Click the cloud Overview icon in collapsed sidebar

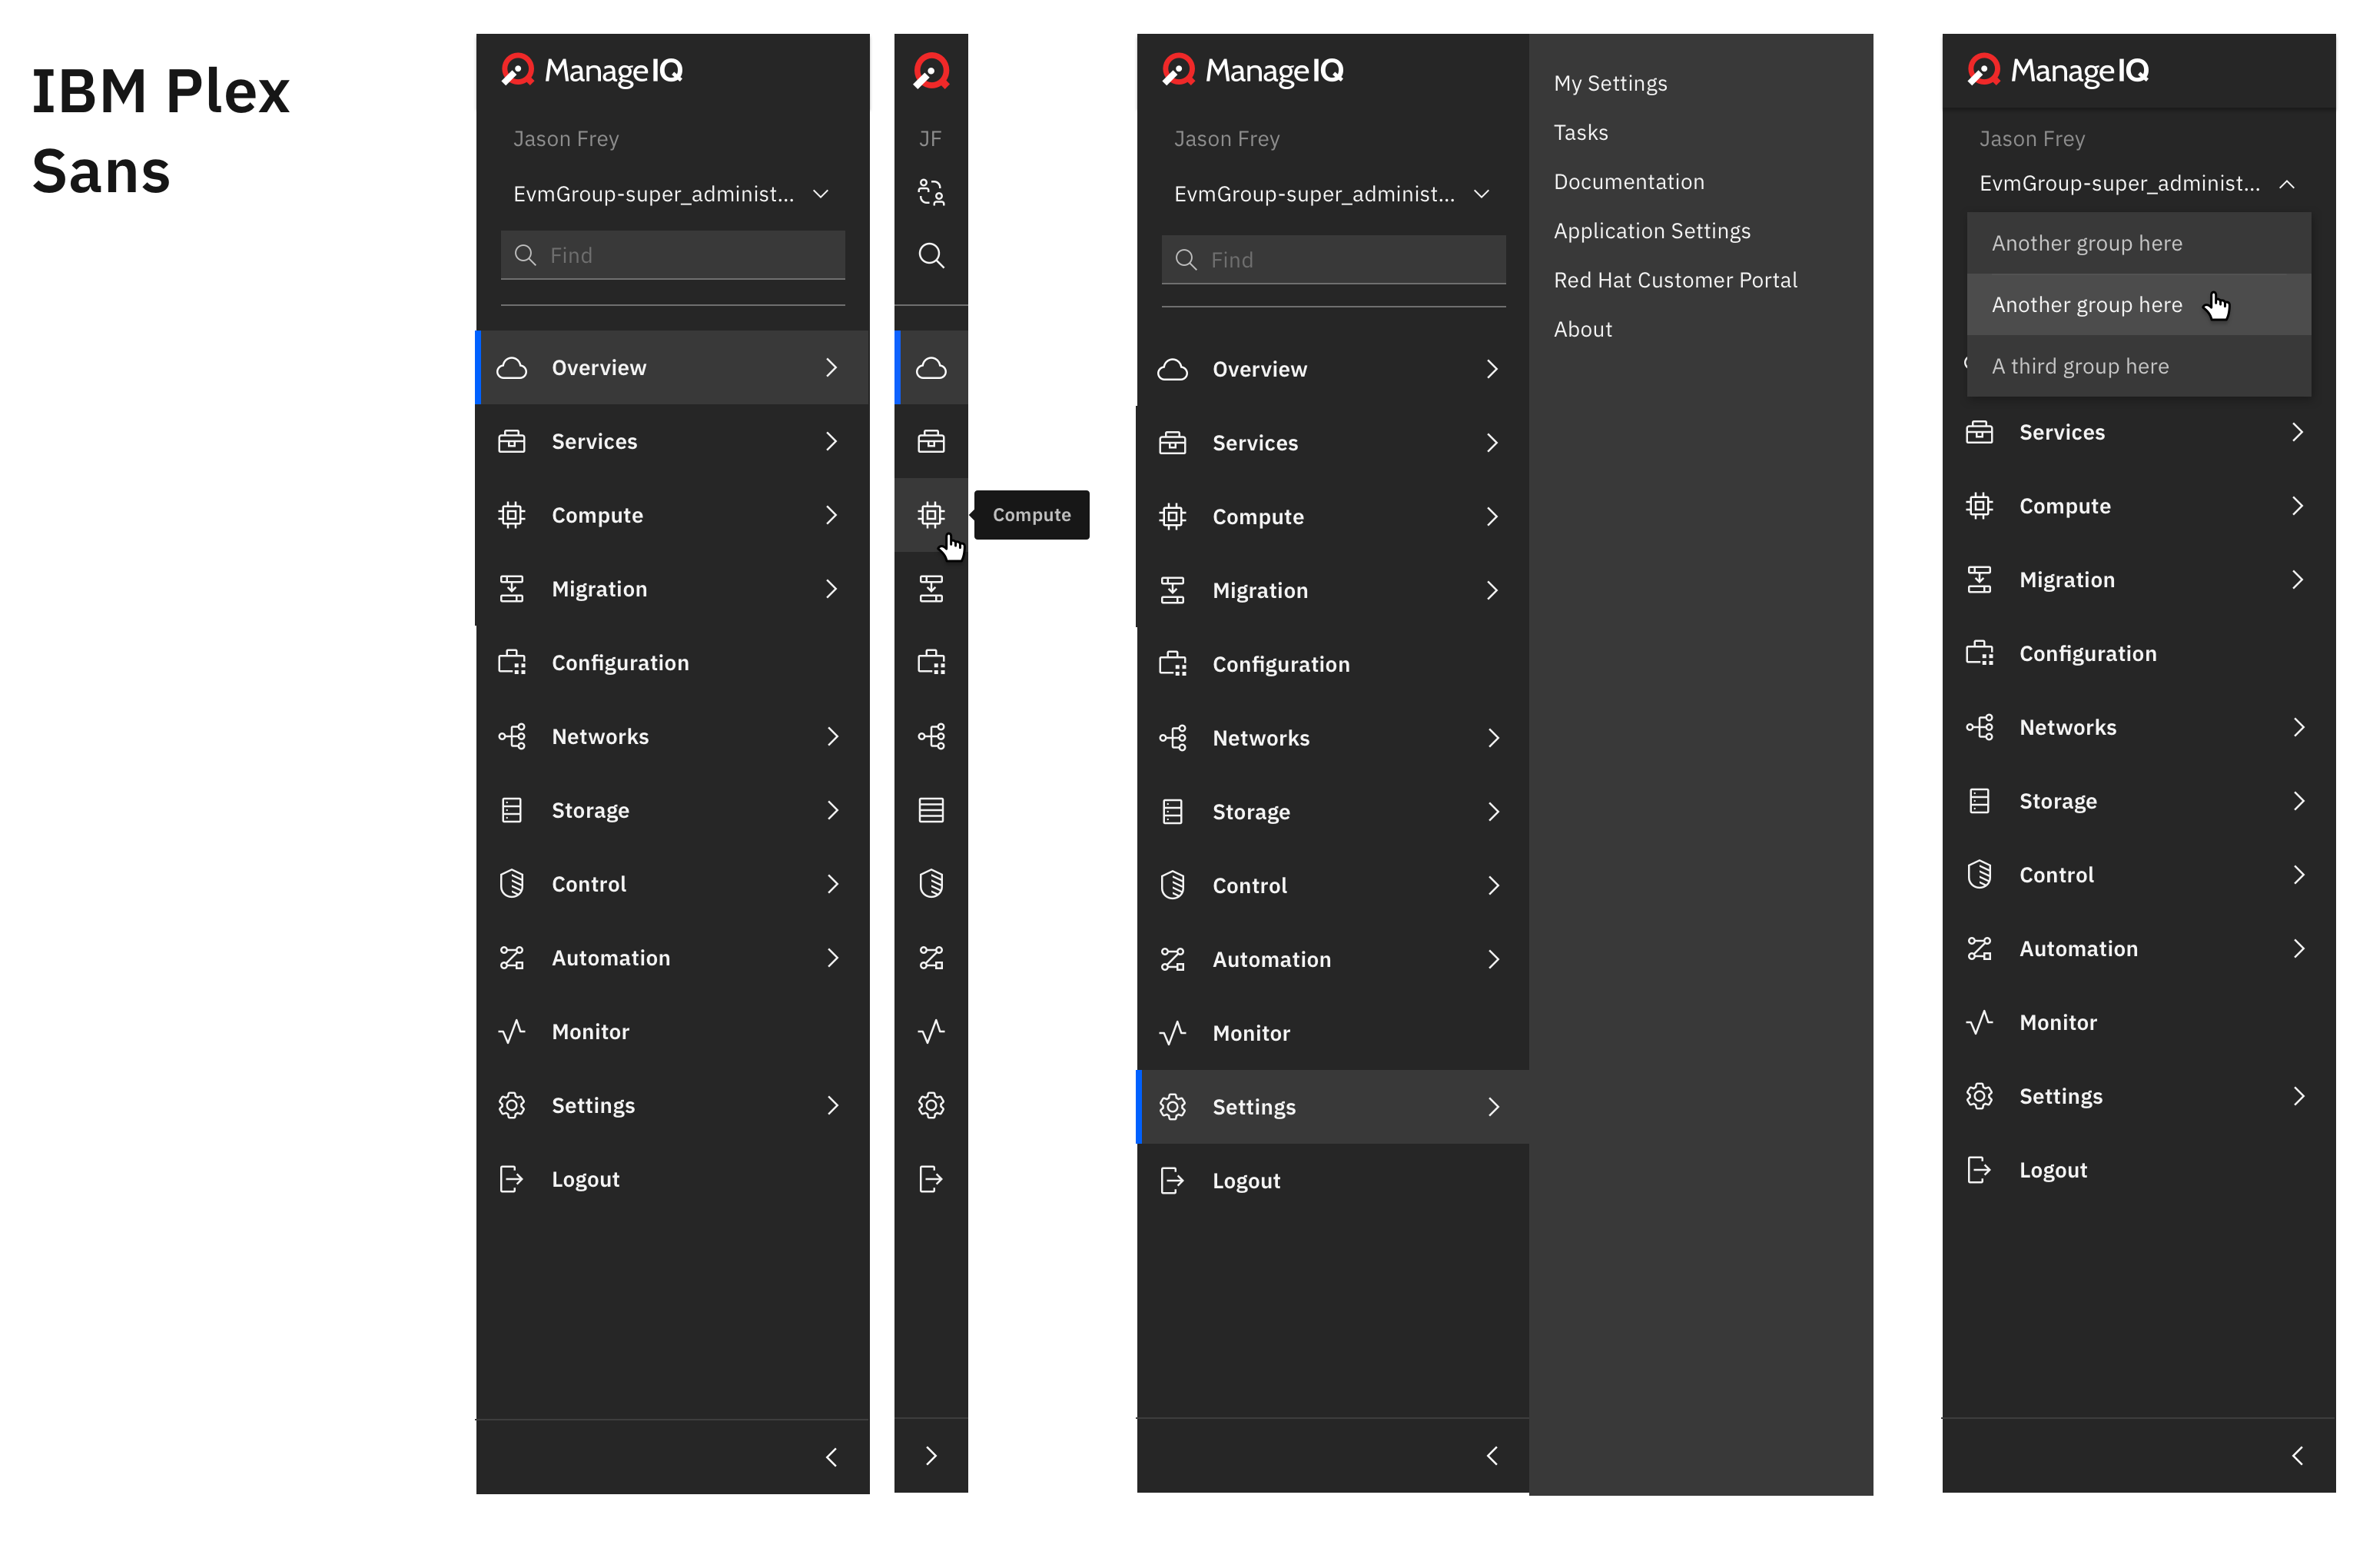pyautogui.click(x=931, y=368)
